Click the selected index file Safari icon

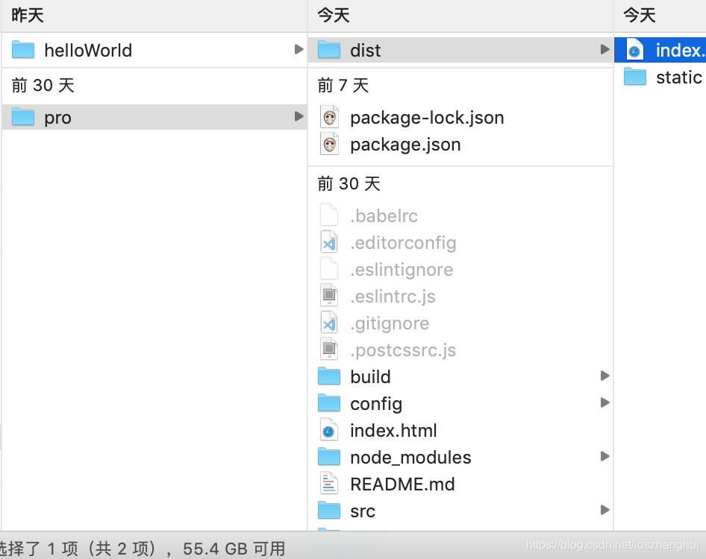tap(635, 50)
